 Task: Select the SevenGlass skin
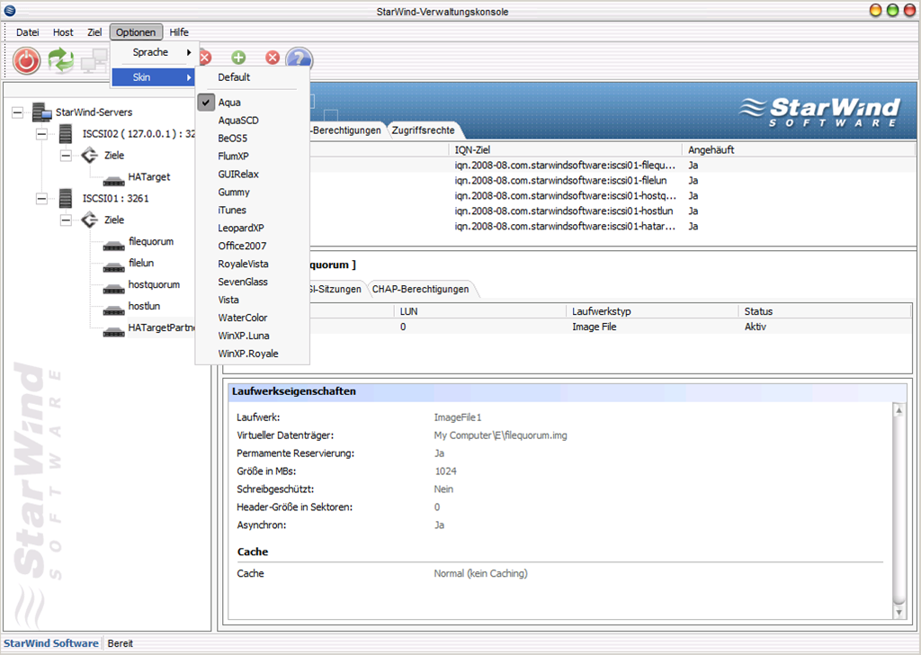coord(243,282)
